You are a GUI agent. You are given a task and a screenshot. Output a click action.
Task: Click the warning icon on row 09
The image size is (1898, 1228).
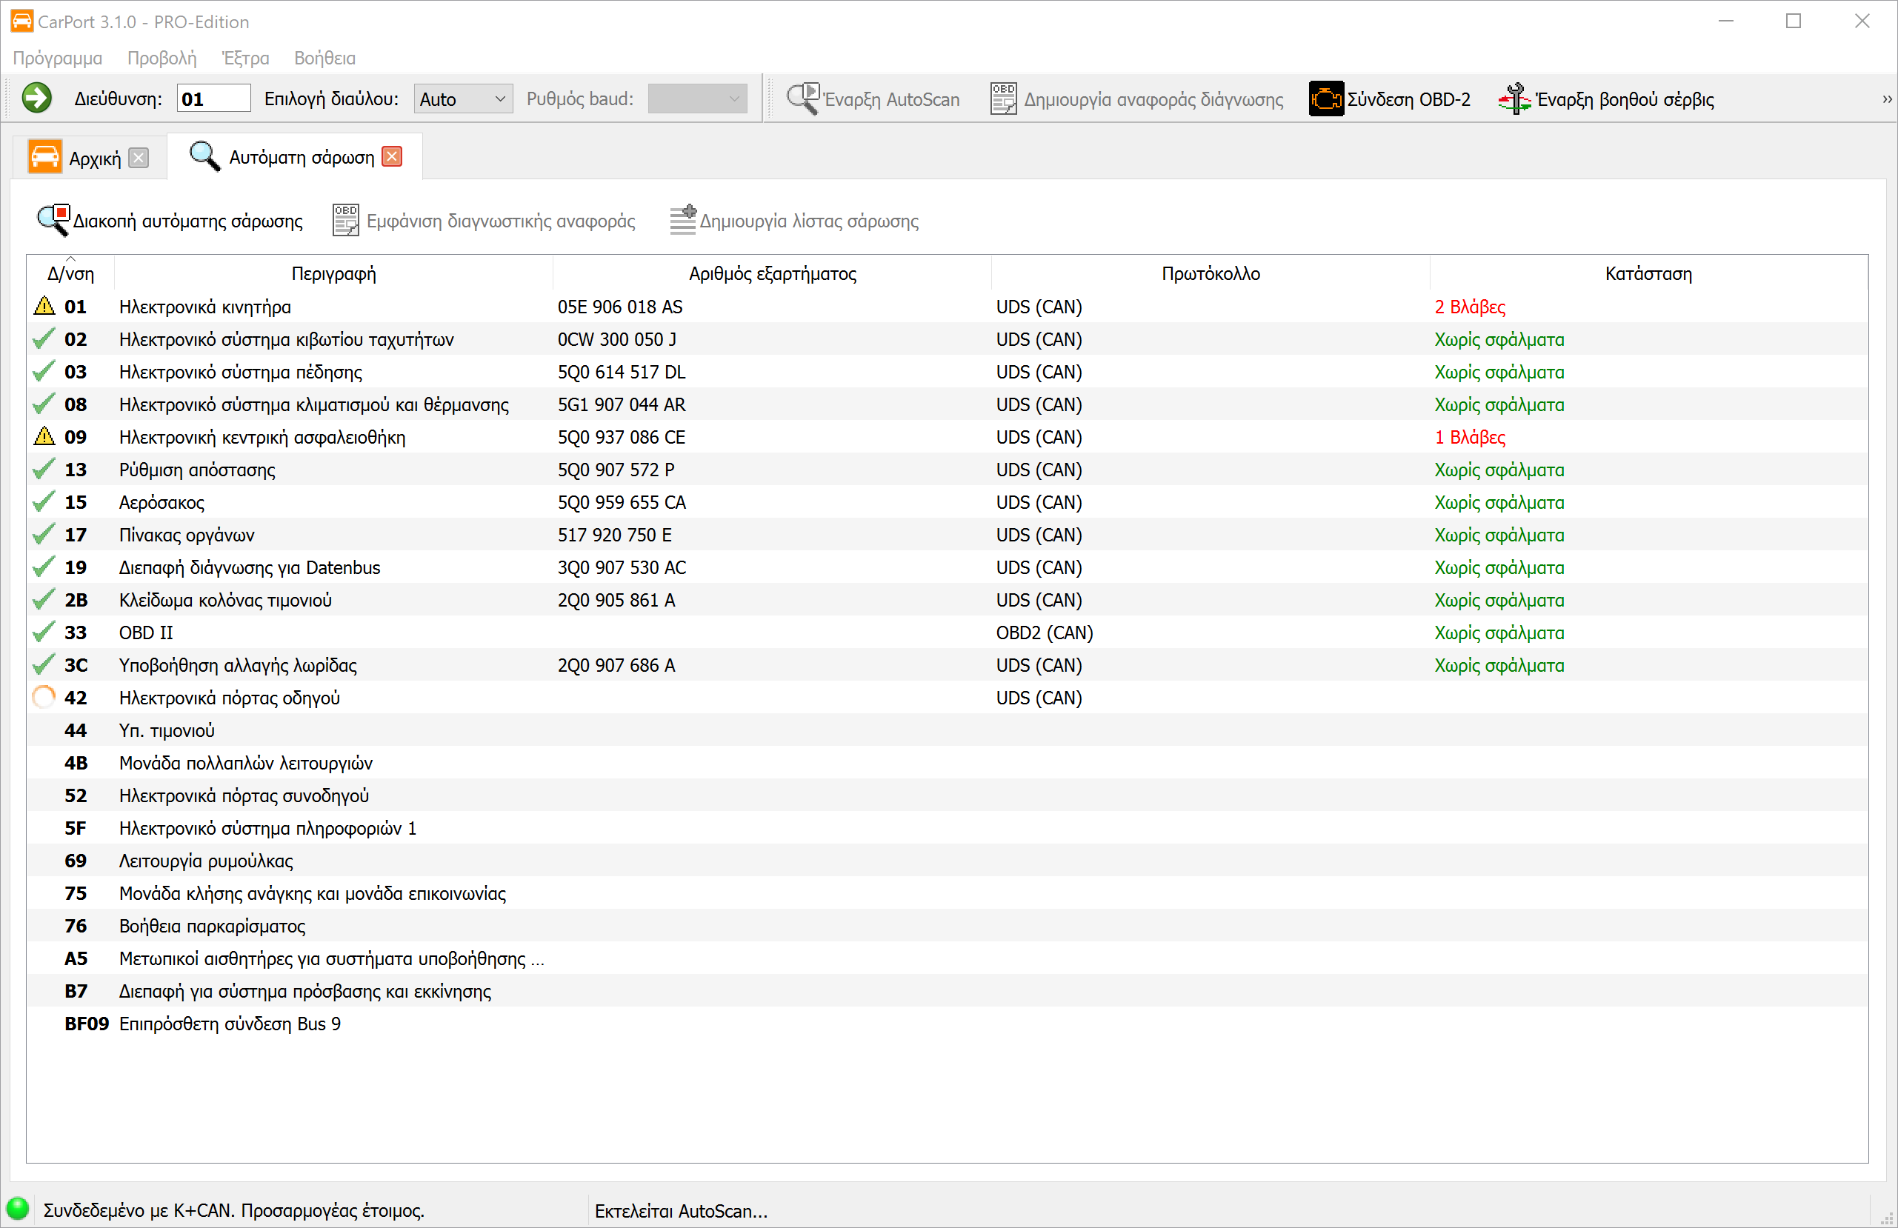[44, 437]
